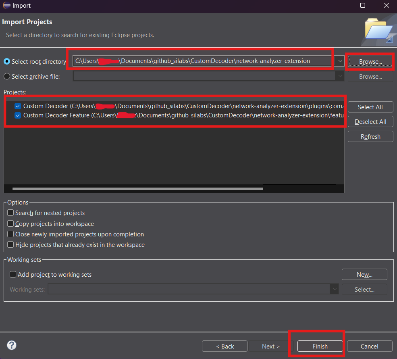Click the projects list horizontal scrollbar
The width and height of the screenshot is (397, 359).
[138, 189]
